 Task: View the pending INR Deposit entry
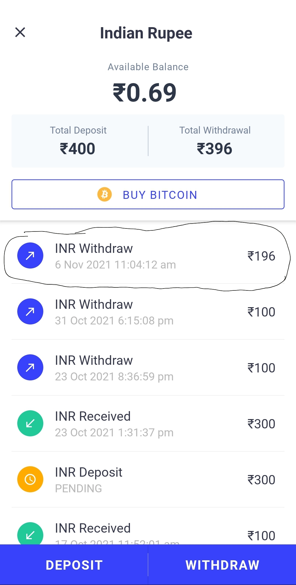[x=148, y=480]
